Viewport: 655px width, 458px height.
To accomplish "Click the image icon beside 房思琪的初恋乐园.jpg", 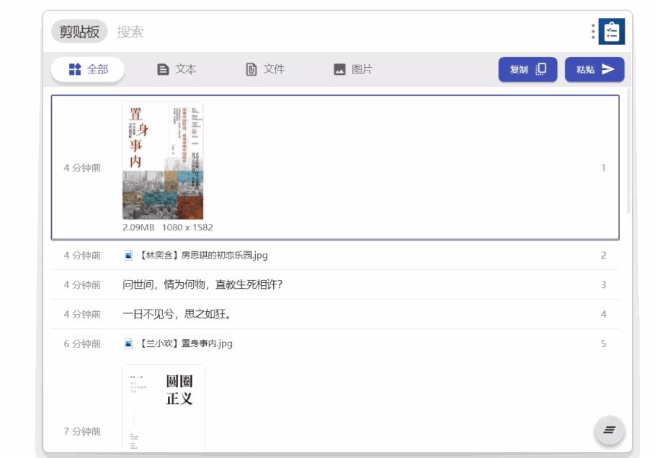I will pos(129,253).
